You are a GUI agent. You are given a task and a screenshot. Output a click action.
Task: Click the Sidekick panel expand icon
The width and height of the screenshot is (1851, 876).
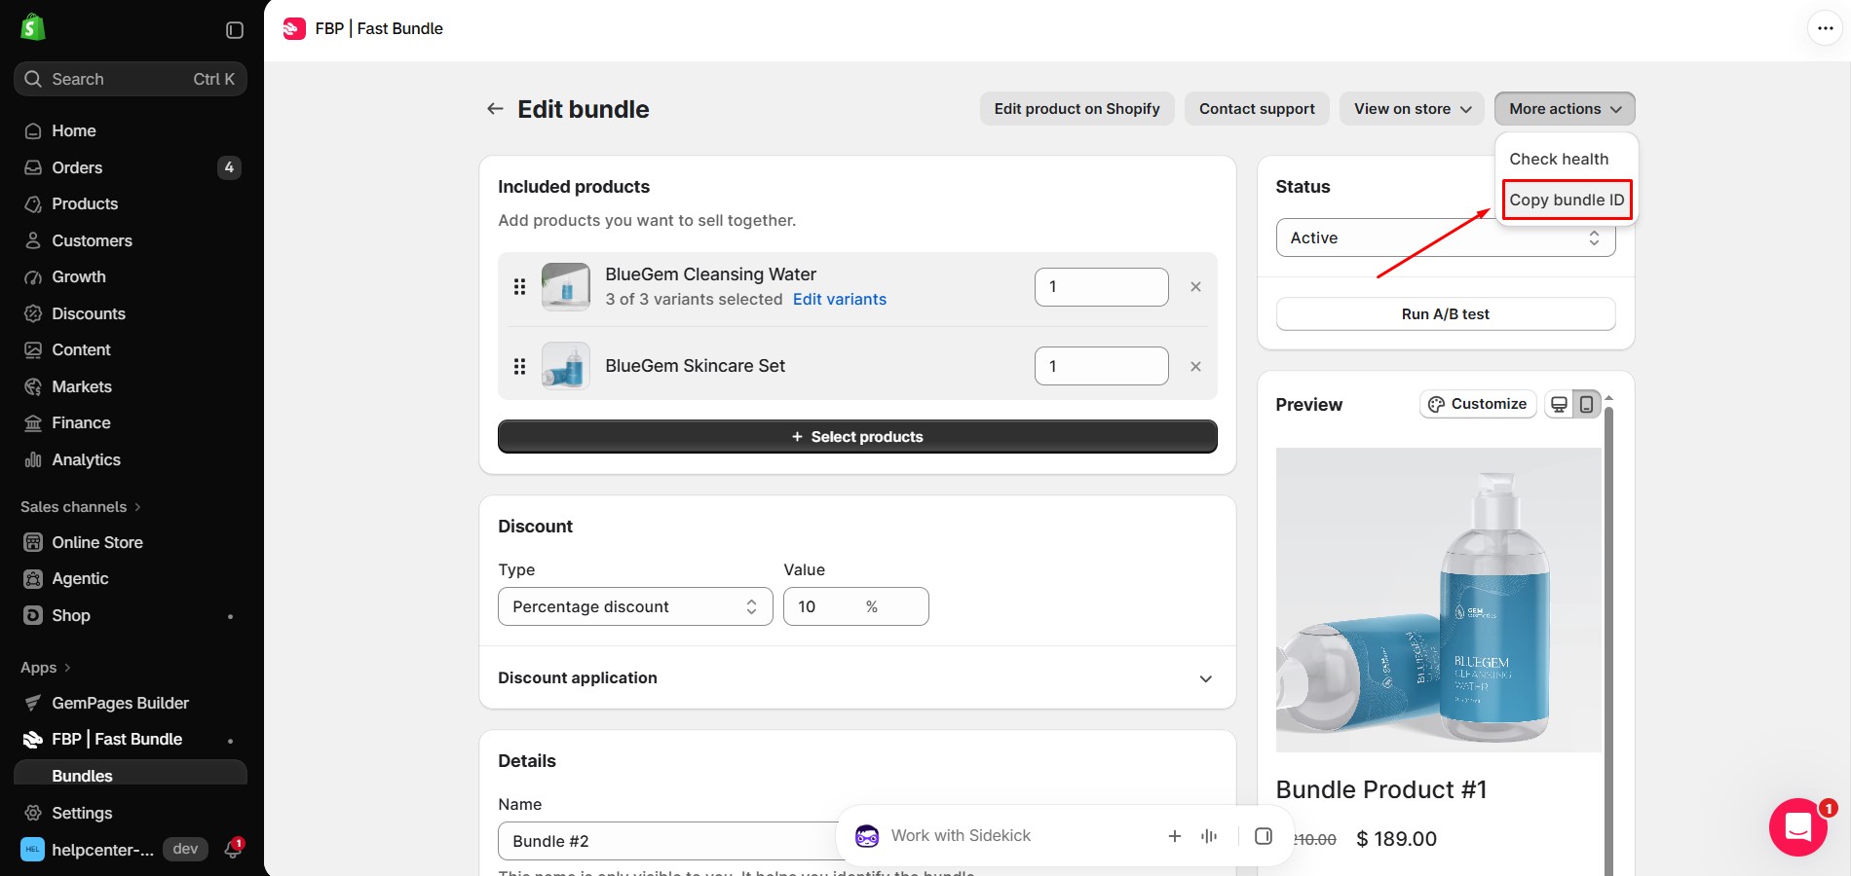[x=1264, y=836]
